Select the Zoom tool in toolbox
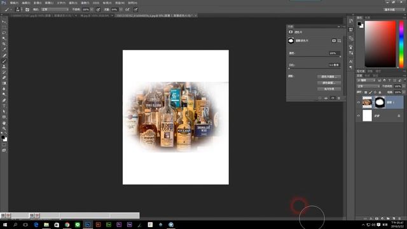The width and height of the screenshot is (407, 229). [x=4, y=128]
